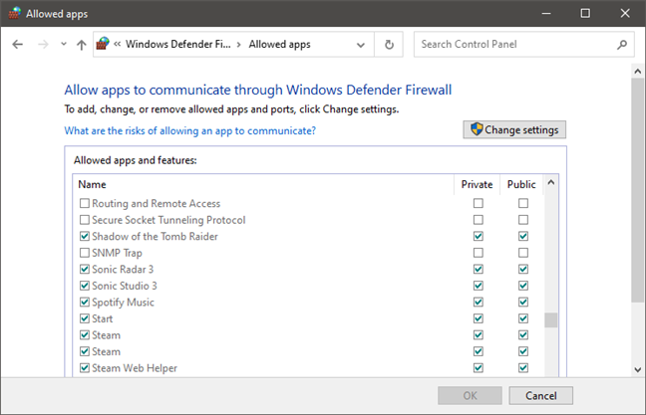Screen dimensions: 646x415
Task: Open Windows Defender Firewall breadcrumb
Action: pos(178,44)
